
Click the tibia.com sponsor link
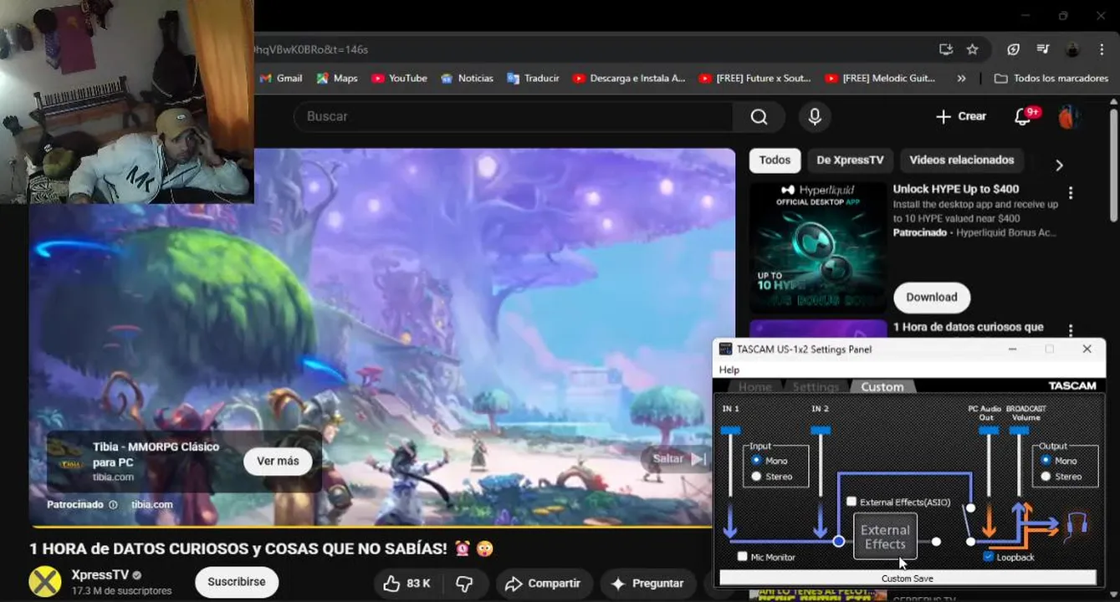(x=151, y=505)
